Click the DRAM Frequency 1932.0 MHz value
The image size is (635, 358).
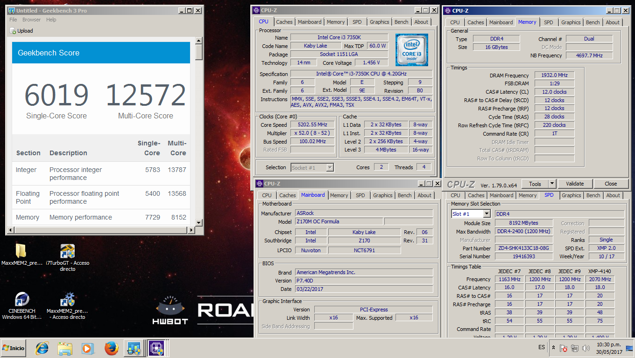click(554, 75)
